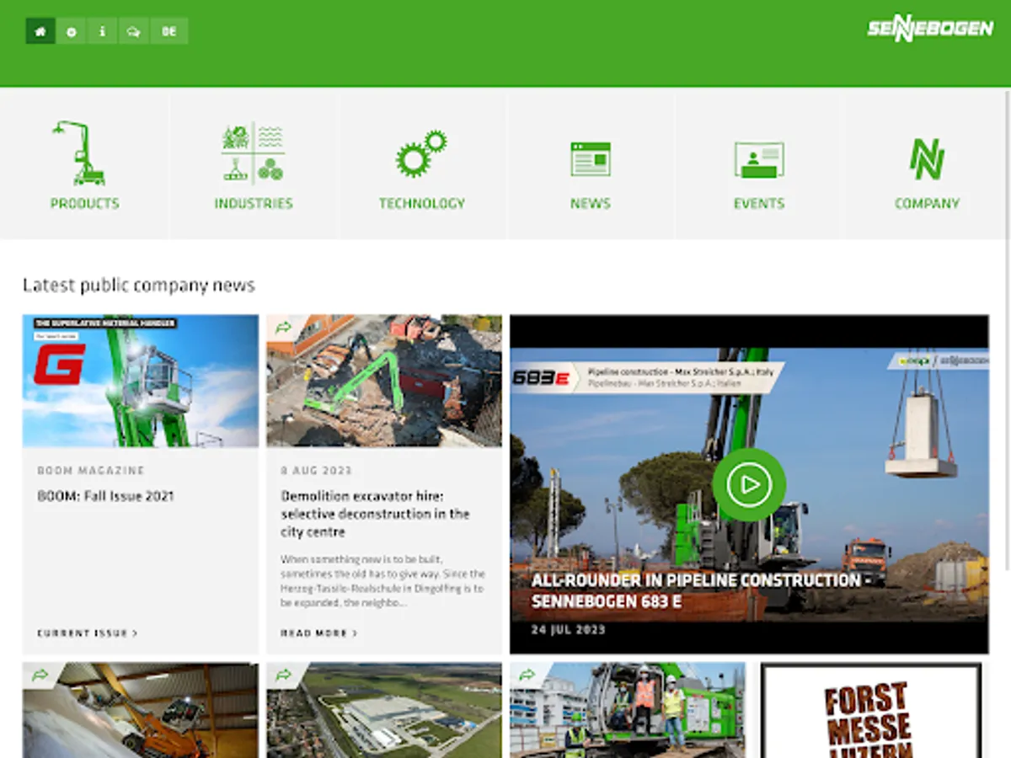Share icon on demolition excavator card
Viewport: 1011px width, 758px height.
[x=283, y=328]
